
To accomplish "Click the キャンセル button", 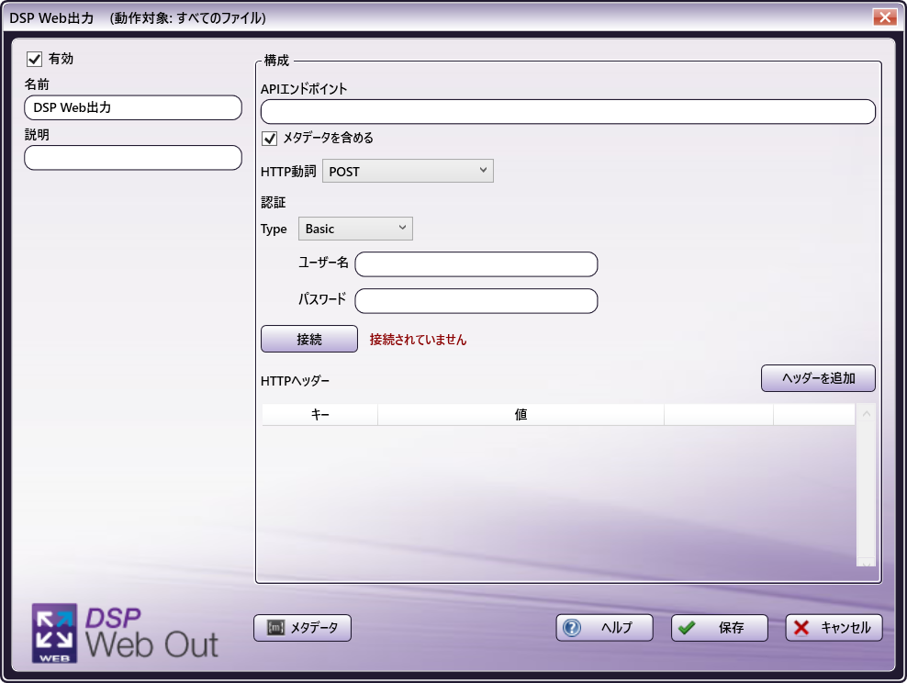I will (x=834, y=628).
